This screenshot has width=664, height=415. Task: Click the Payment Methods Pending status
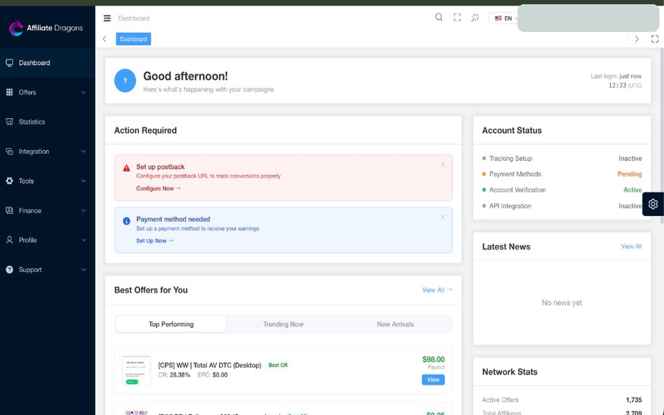click(x=629, y=174)
